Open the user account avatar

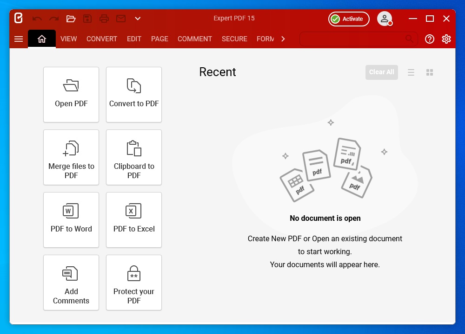(385, 19)
